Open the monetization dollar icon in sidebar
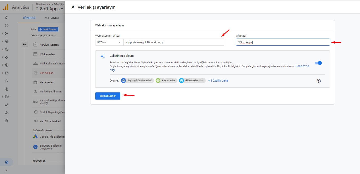Image resolution: width=360 pixels, height=174 pixels. pos(7,49)
